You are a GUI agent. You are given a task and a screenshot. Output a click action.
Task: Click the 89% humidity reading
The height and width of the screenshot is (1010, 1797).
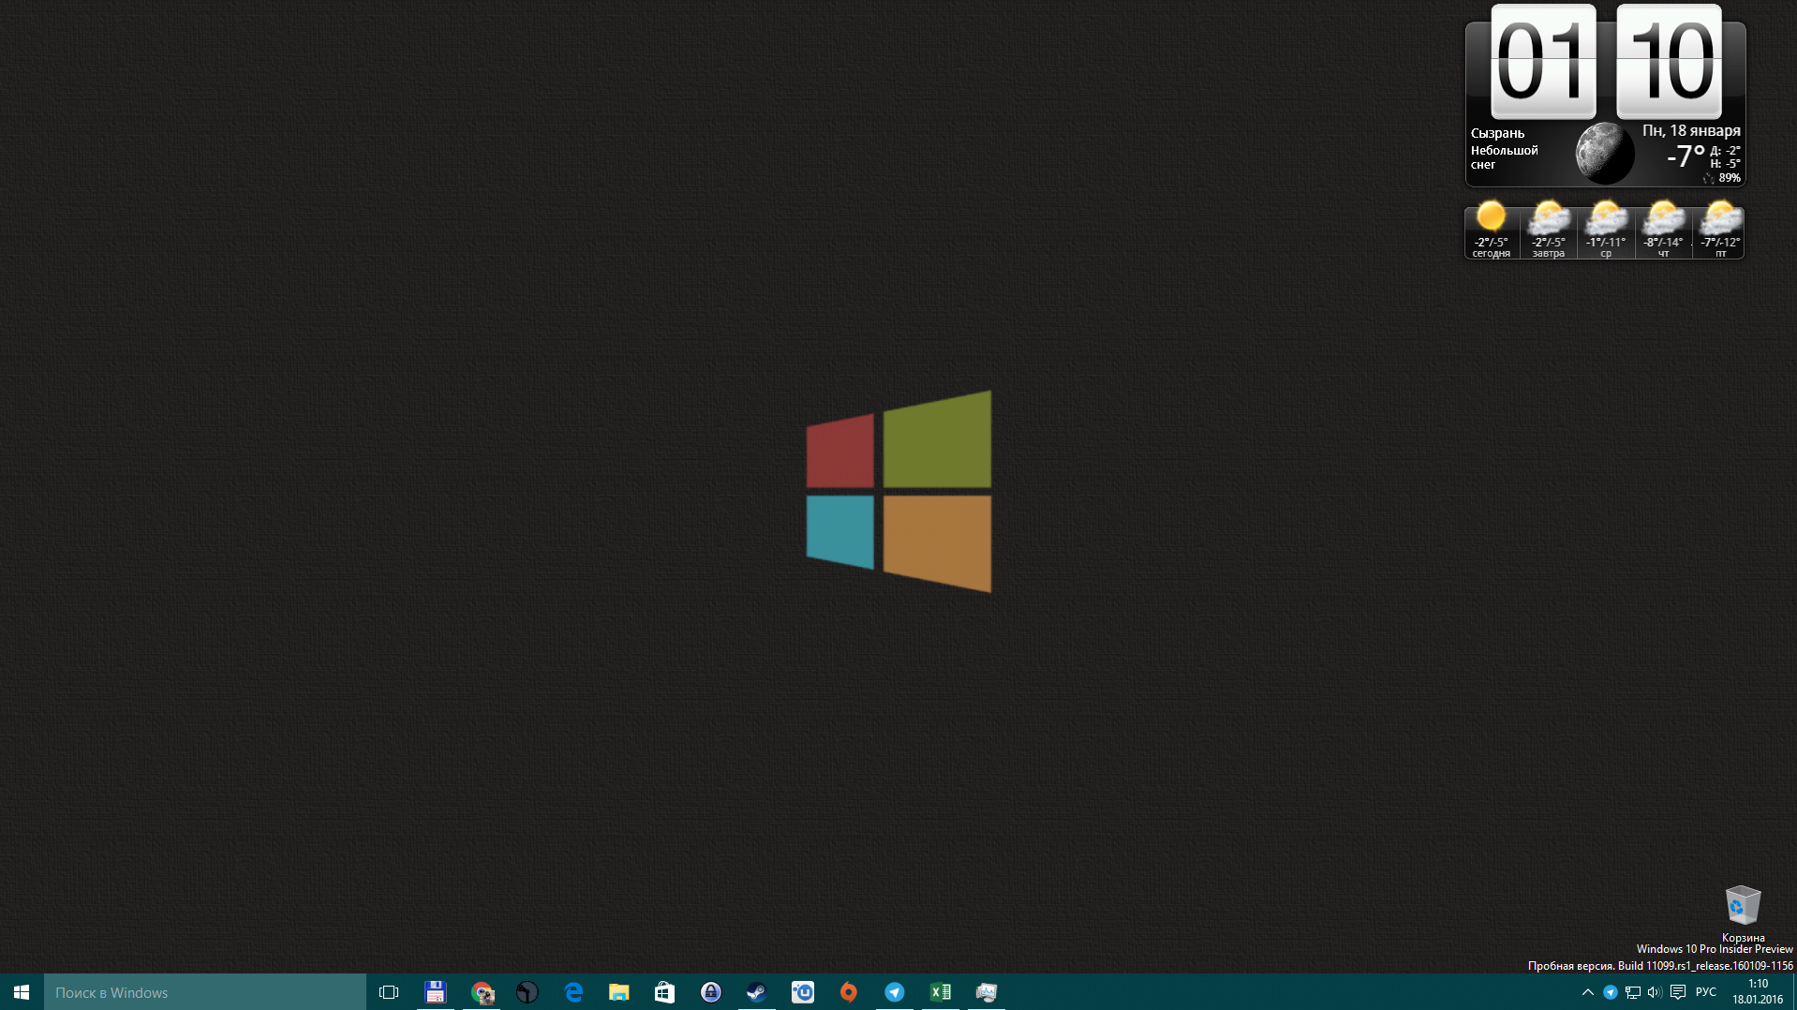pyautogui.click(x=1730, y=178)
